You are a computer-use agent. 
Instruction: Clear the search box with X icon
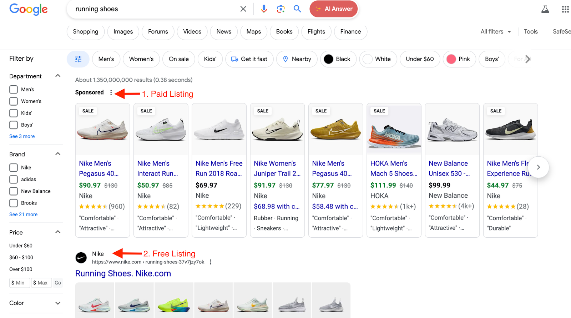(243, 9)
